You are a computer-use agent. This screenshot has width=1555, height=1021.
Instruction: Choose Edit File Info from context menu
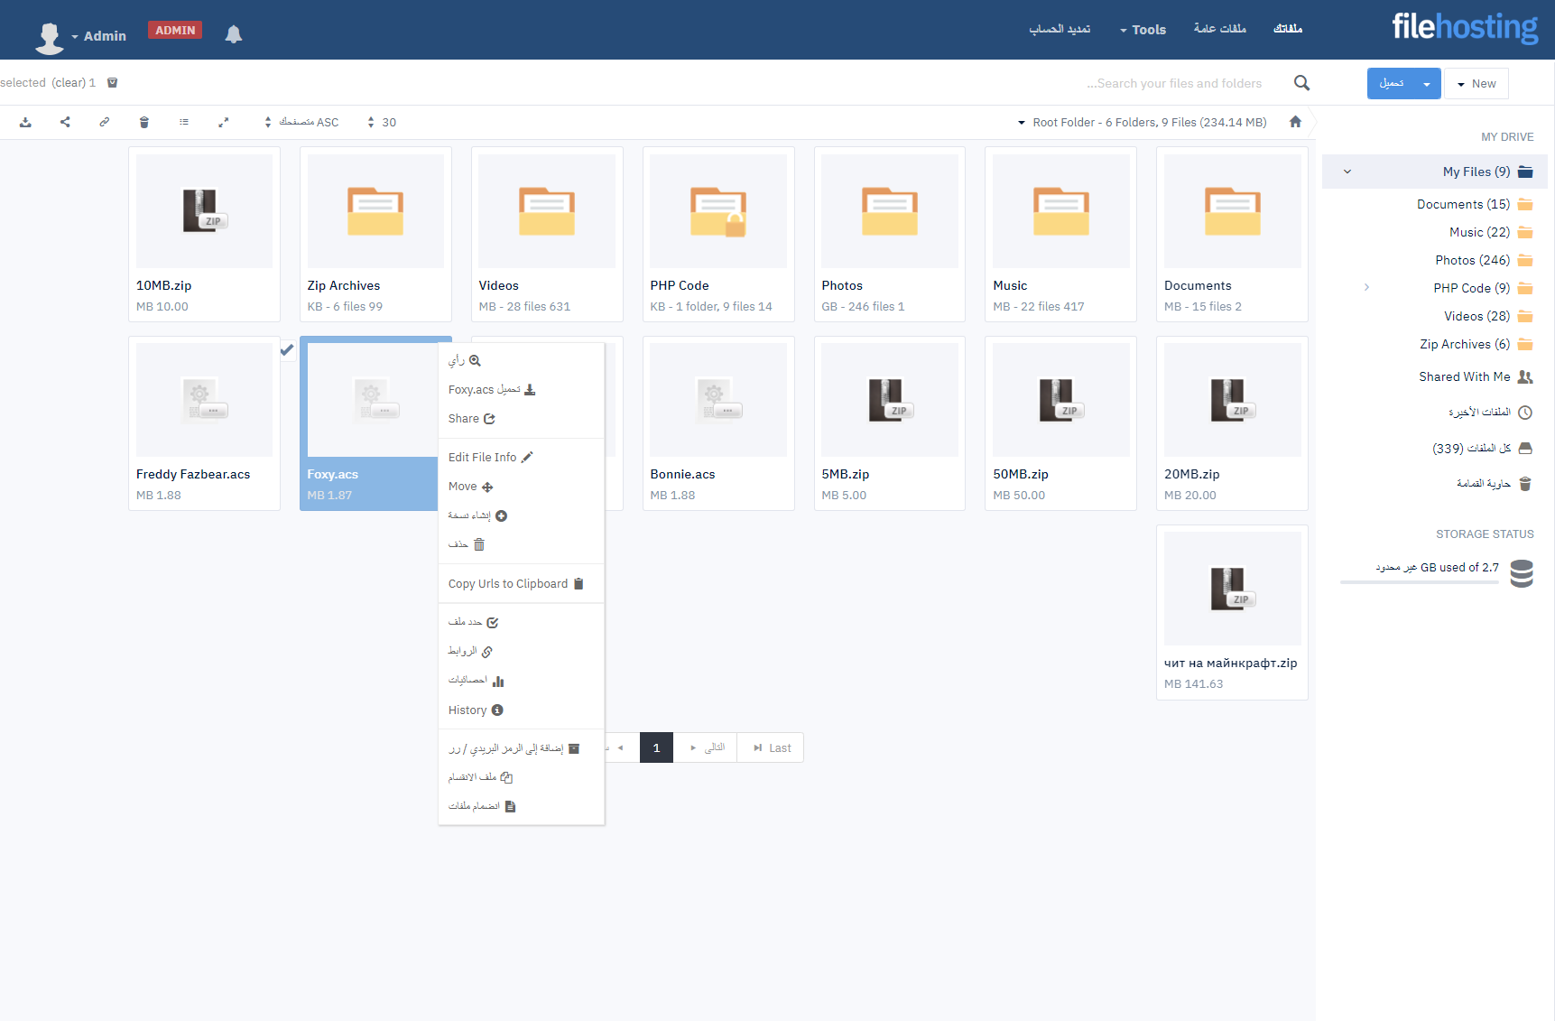[490, 458]
